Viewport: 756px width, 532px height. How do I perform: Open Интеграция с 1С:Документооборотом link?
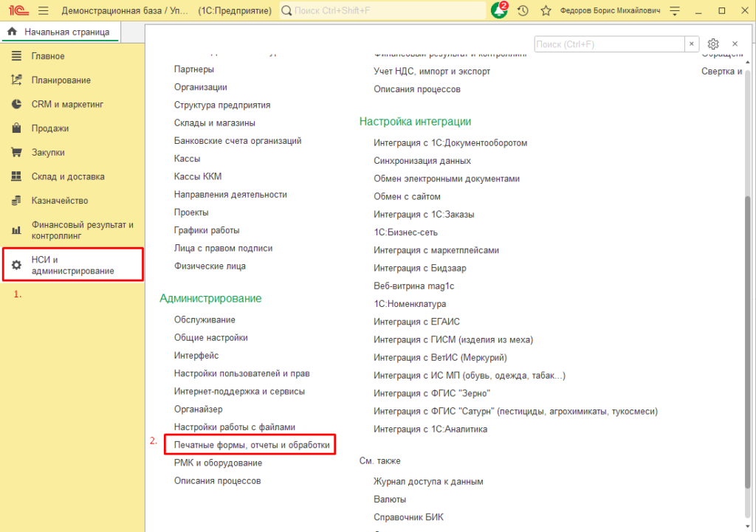tap(450, 143)
